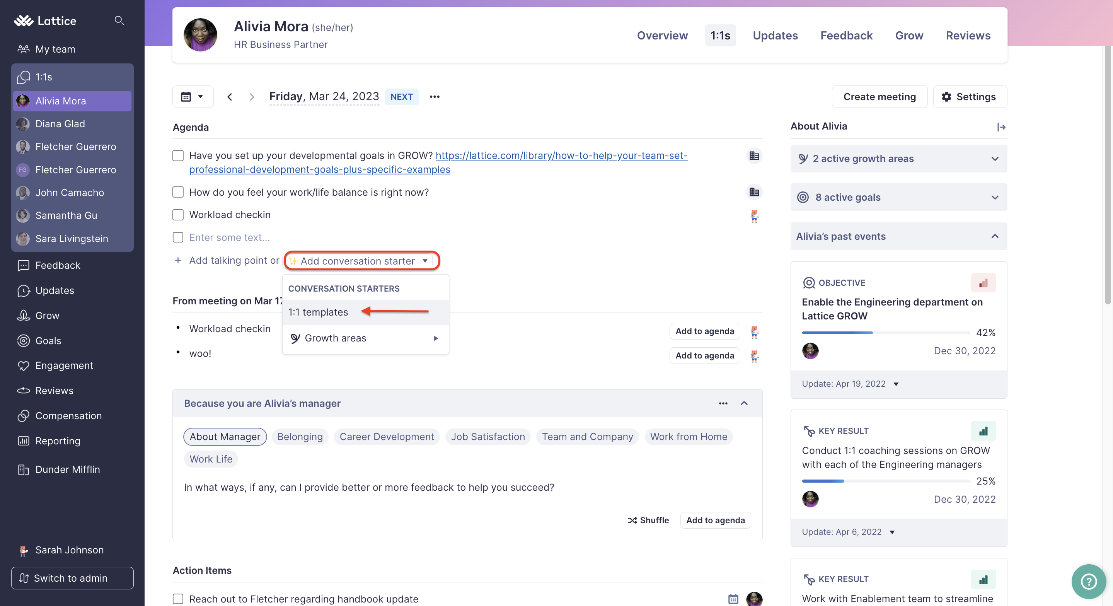Click the calendar due date icon on action item

coord(733,599)
